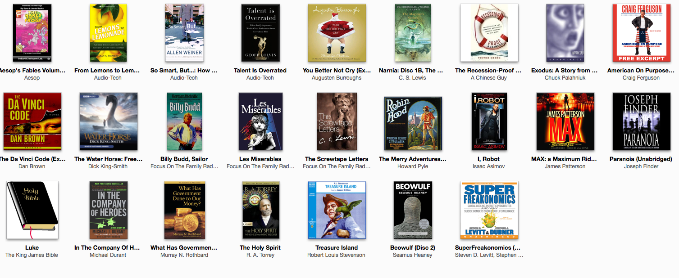Image resolution: width=679 pixels, height=278 pixels.
Task: Open James Patterson MAX cover
Action: [x=565, y=121]
